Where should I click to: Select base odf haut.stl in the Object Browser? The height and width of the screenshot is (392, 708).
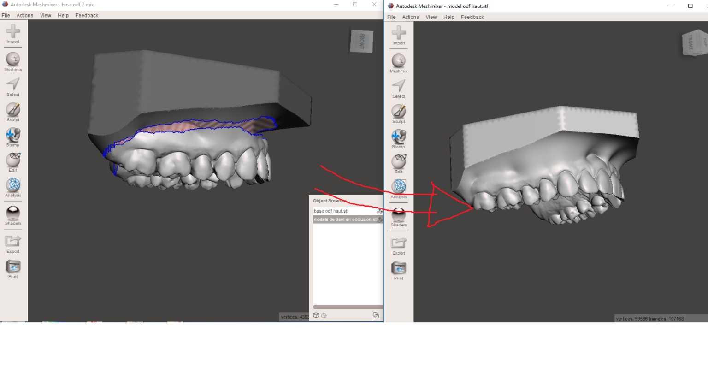tap(341, 211)
